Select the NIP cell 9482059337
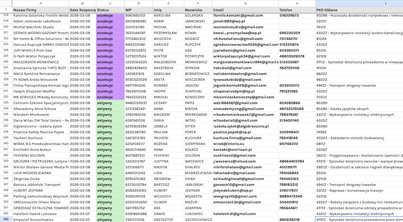Viewport: 403px width, 222px height. tap(138, 103)
